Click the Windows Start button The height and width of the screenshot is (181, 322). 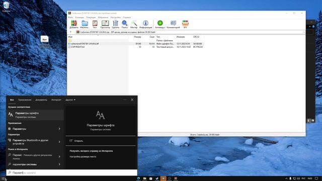tap(3, 178)
